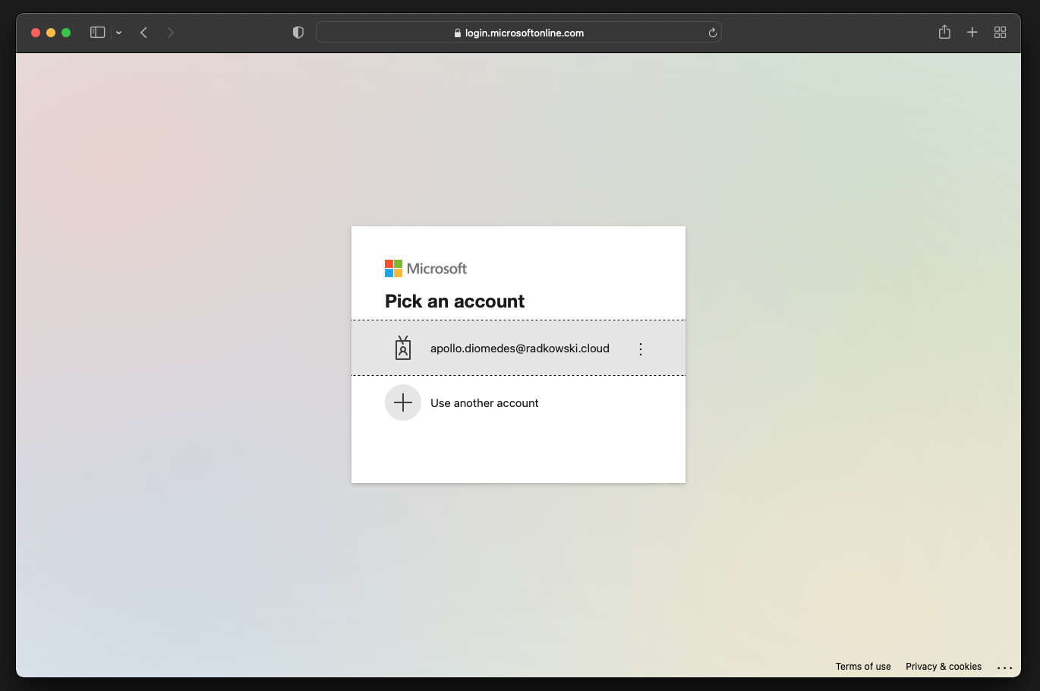Click the badge icon beside the account
1040x691 pixels.
(403, 348)
